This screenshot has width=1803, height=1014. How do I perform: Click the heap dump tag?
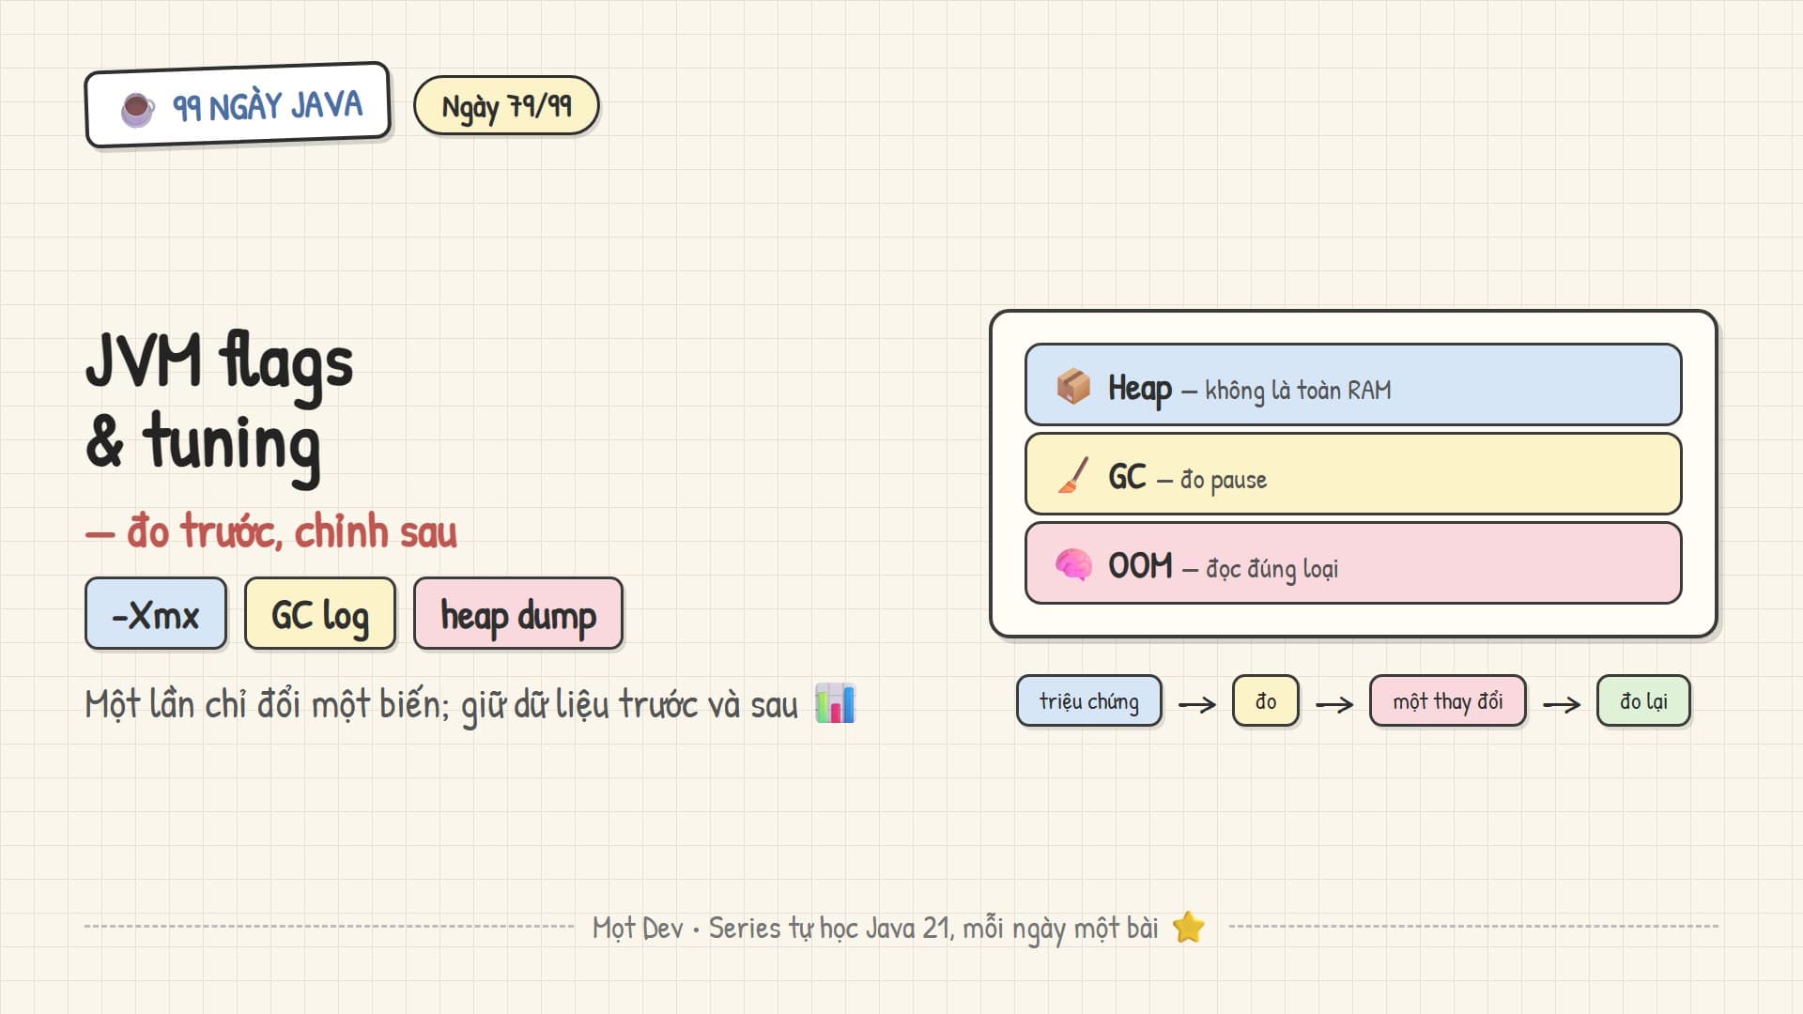tap(518, 614)
